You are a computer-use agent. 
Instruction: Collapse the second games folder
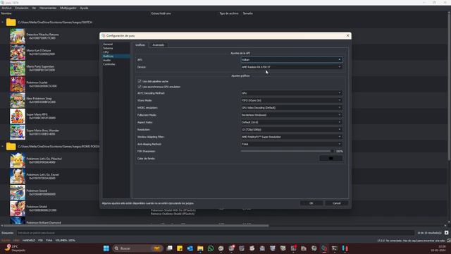point(3,146)
